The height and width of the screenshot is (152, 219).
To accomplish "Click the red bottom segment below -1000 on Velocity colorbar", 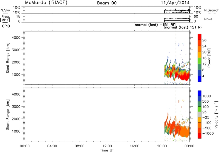I will [200, 136].
